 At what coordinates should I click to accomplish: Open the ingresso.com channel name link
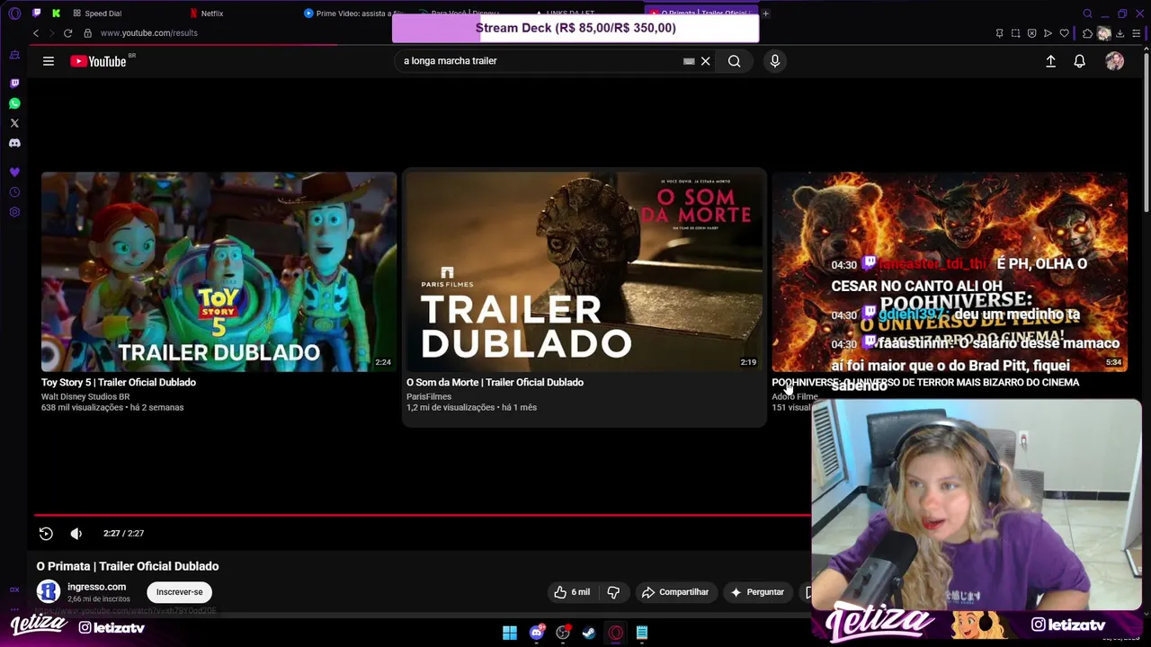coord(96,587)
